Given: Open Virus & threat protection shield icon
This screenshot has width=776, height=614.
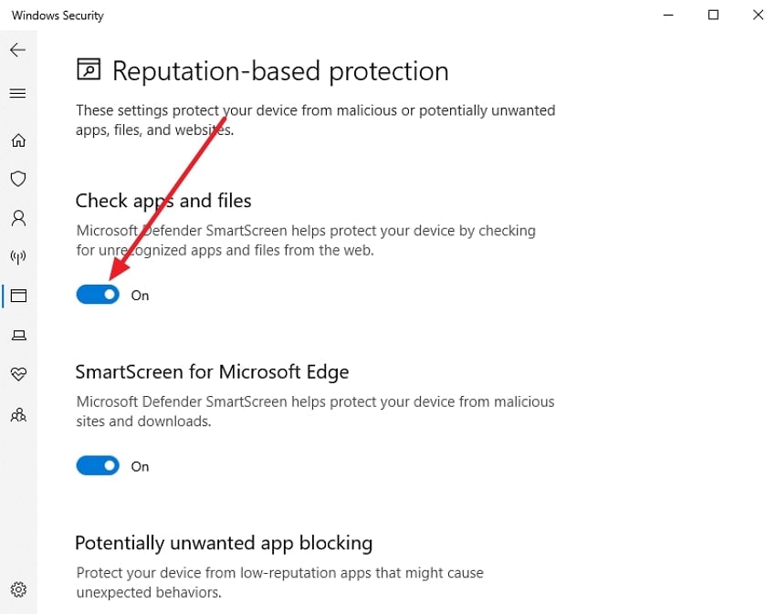Looking at the screenshot, I should [18, 179].
